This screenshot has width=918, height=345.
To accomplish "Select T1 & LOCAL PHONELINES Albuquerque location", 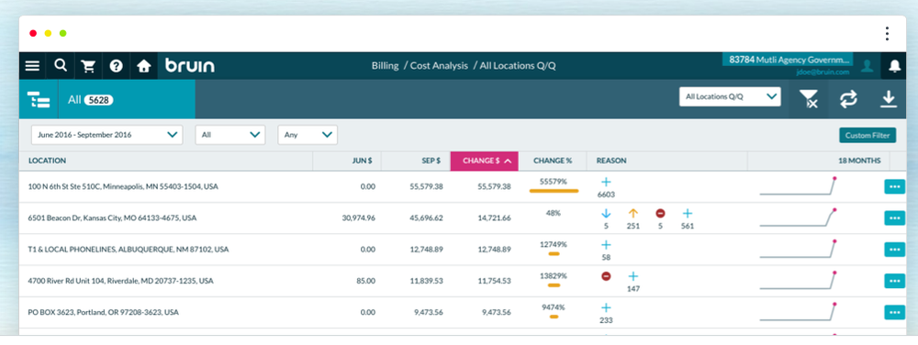I will [x=129, y=250].
